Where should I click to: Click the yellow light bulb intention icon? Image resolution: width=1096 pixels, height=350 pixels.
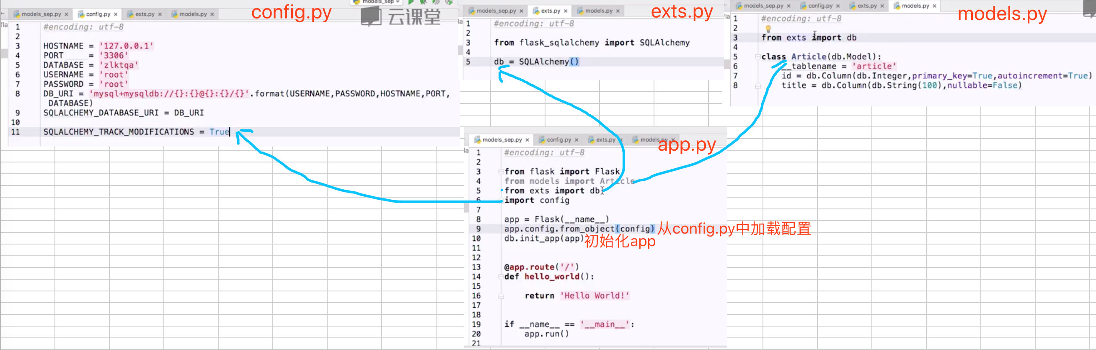[x=768, y=28]
